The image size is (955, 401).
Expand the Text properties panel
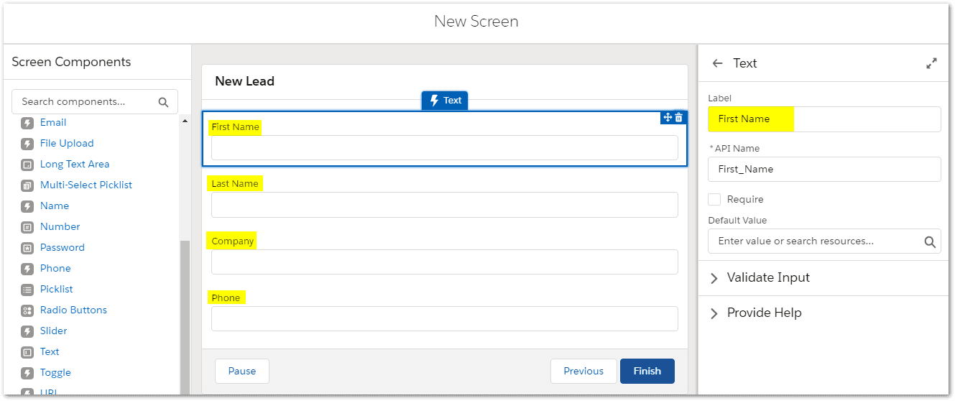[x=931, y=63]
